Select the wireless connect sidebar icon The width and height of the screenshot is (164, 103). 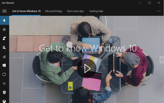coord(4,57)
